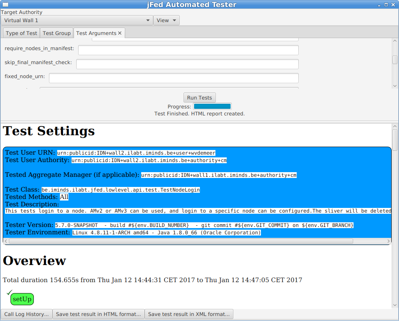This screenshot has width=399, height=321.
Task: Click the TestNodeLogin test class name
Action: tap(121, 190)
